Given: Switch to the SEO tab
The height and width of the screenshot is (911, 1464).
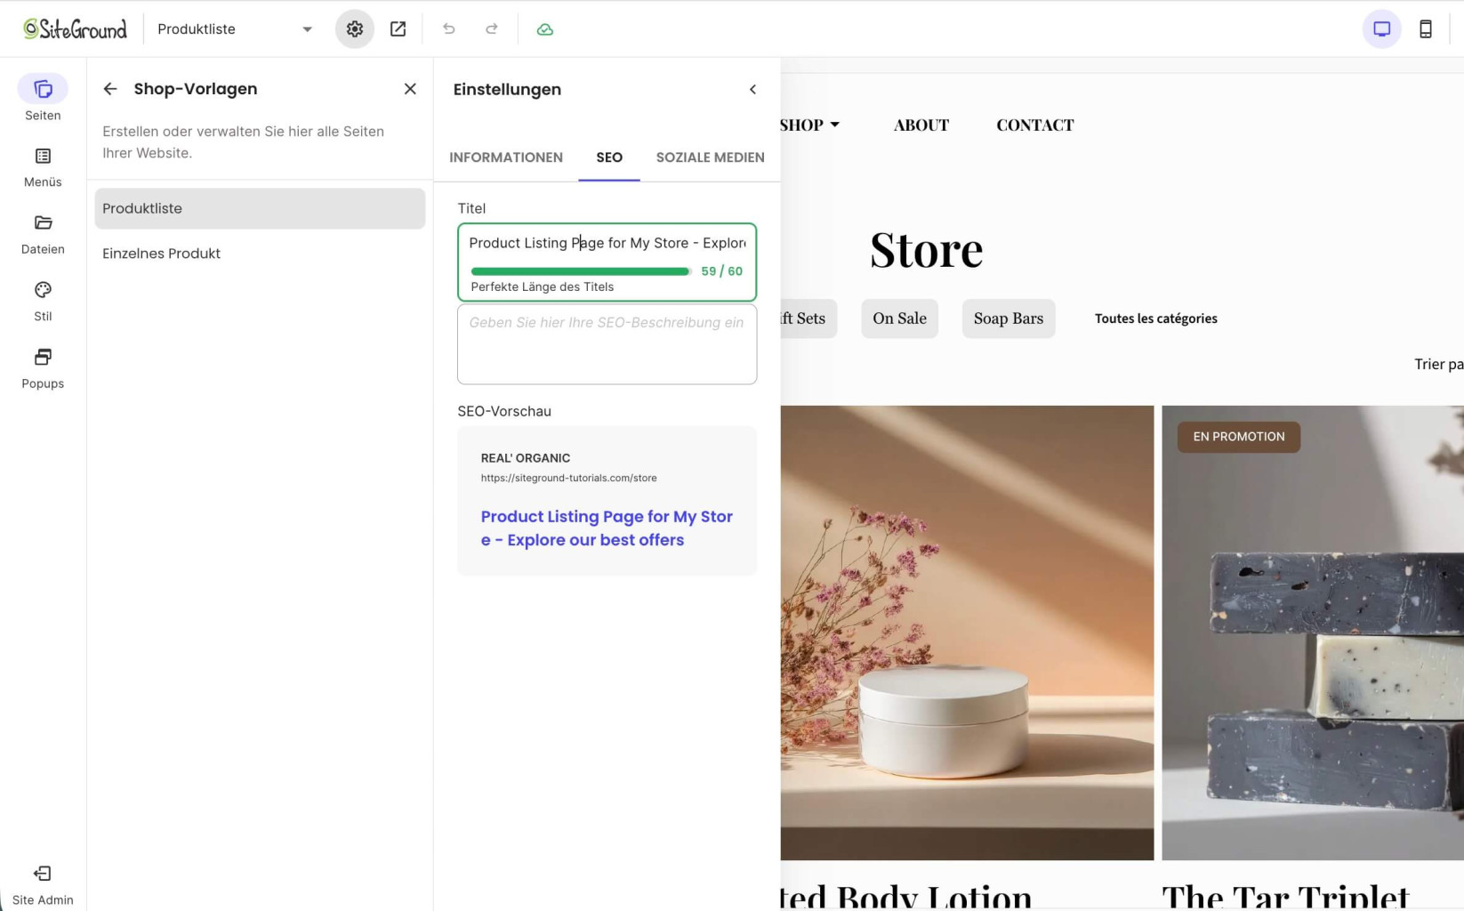Looking at the screenshot, I should pos(609,157).
